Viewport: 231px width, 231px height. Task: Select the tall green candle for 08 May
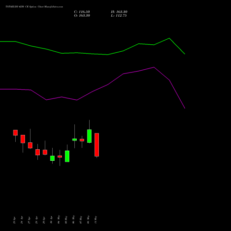point(89,136)
